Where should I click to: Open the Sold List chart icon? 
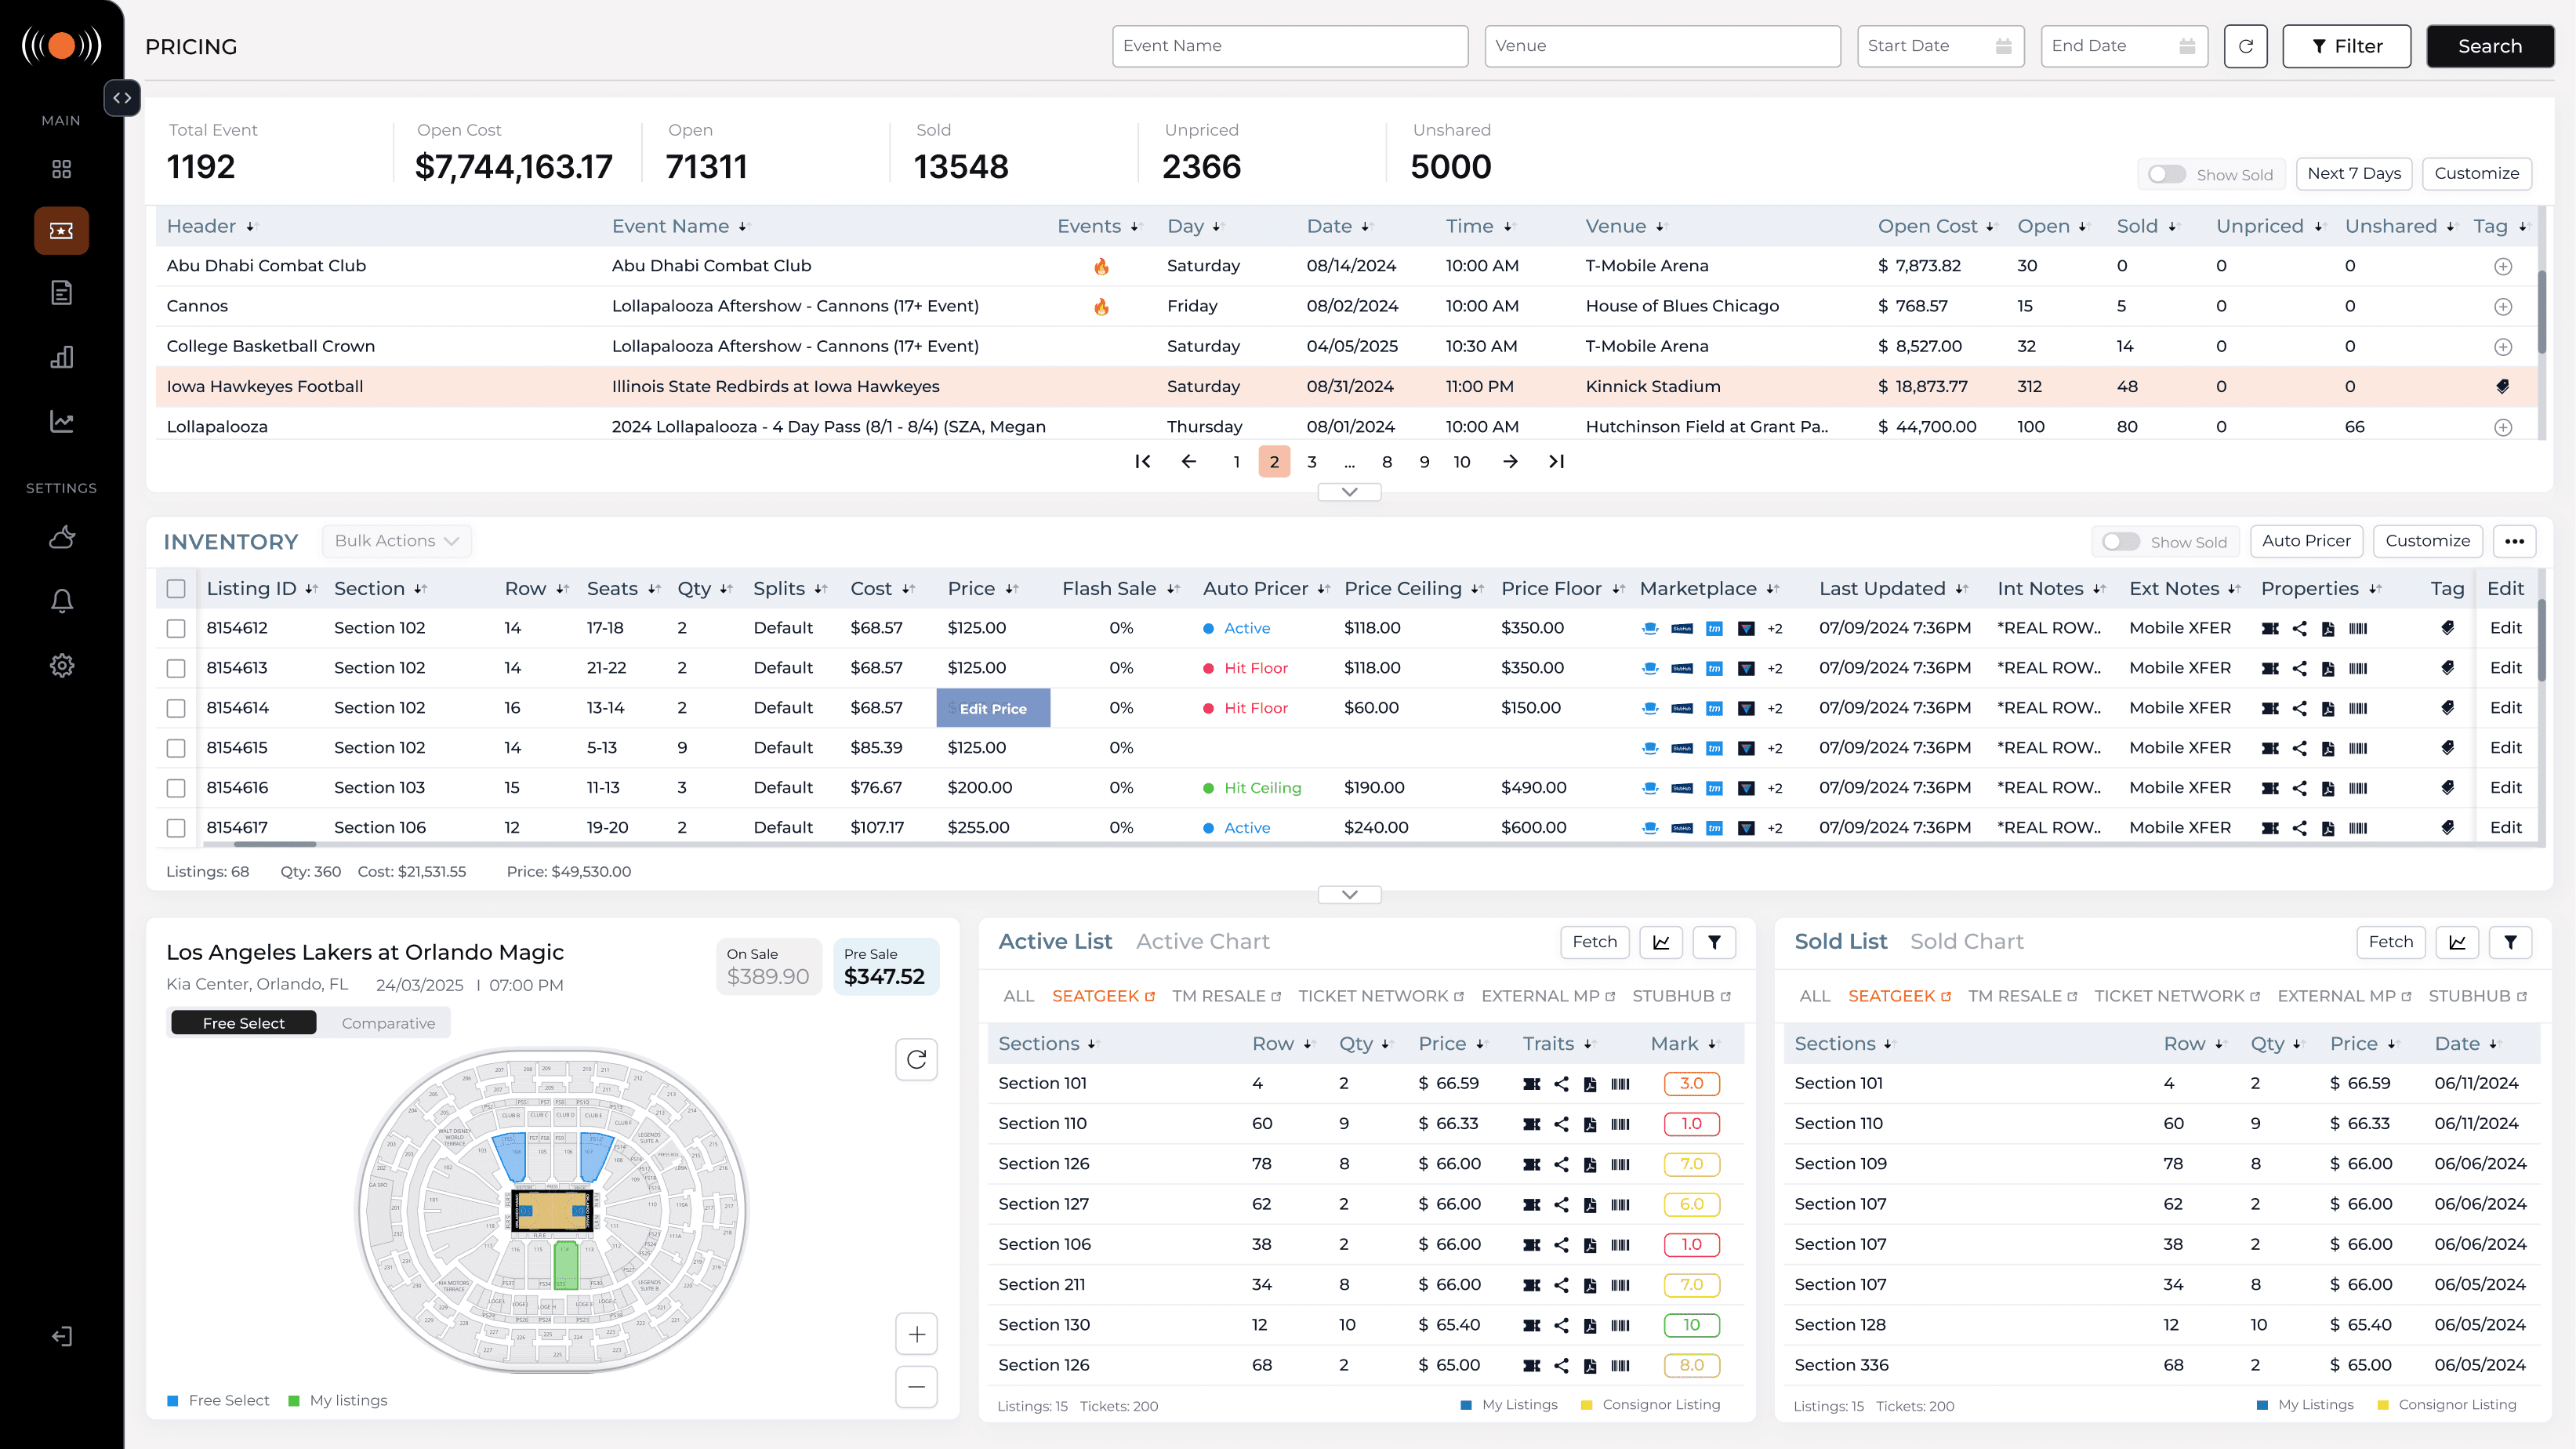coord(2457,942)
